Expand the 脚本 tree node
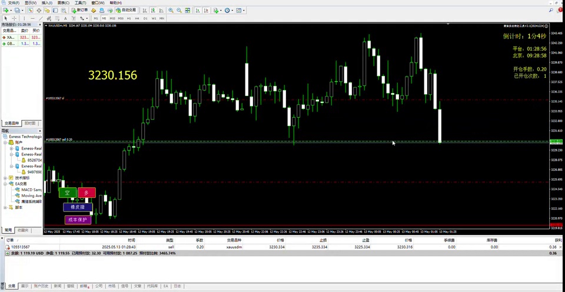The image size is (565, 292). point(5,207)
